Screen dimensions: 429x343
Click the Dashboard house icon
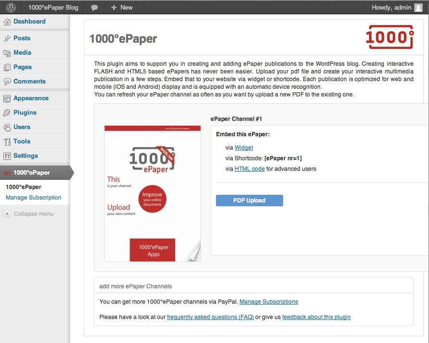tap(7, 22)
